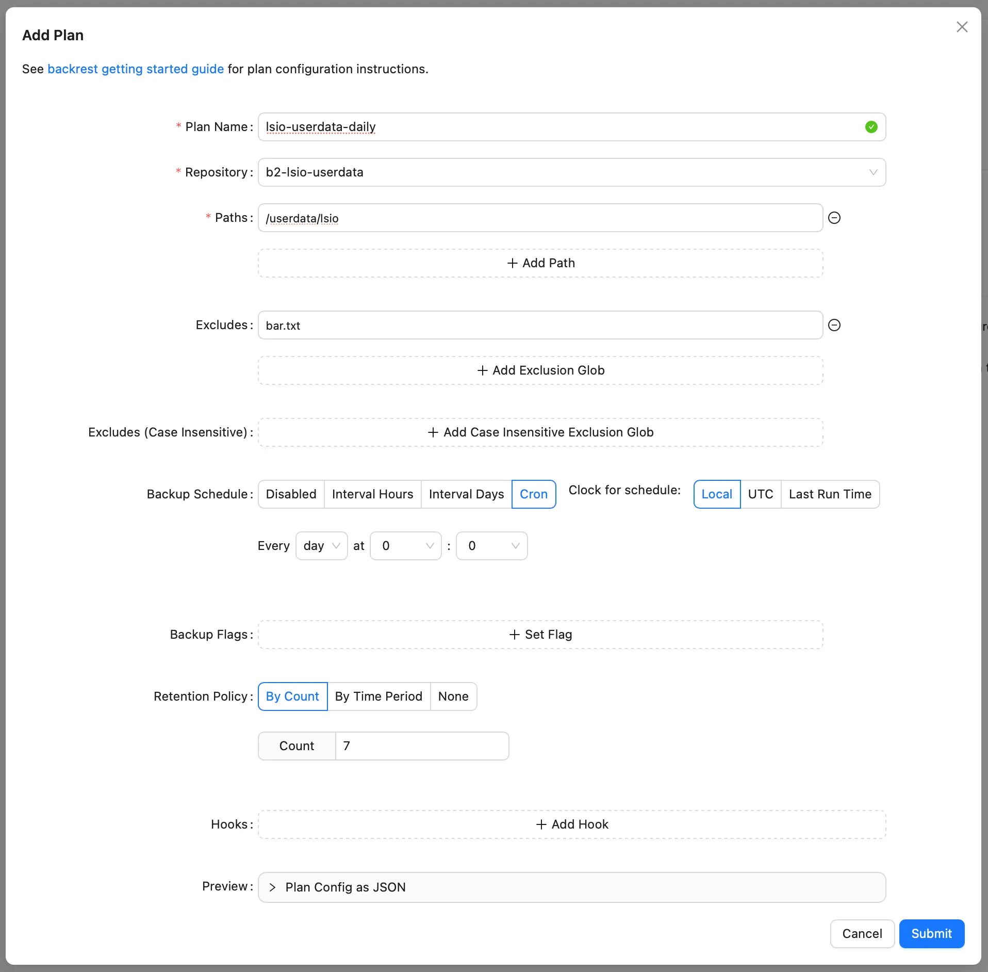Click Add Case Insensitive Exclusion Glob
The width and height of the screenshot is (988, 972).
pos(540,432)
